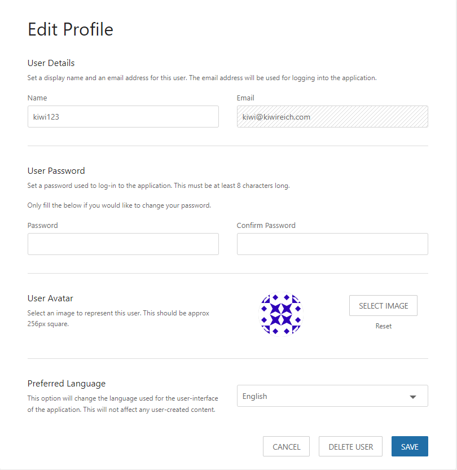Click the Confirm Password label
The height and width of the screenshot is (470, 457).
(x=266, y=226)
